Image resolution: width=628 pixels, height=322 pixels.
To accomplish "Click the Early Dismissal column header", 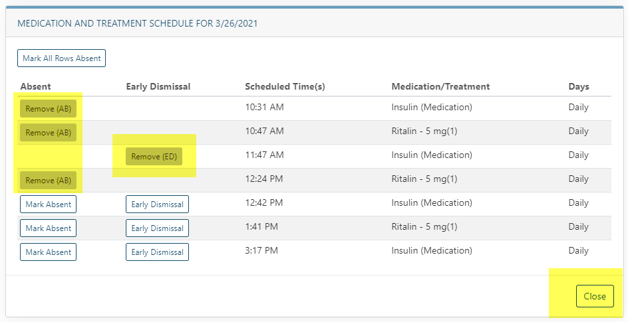I will coord(158,86).
